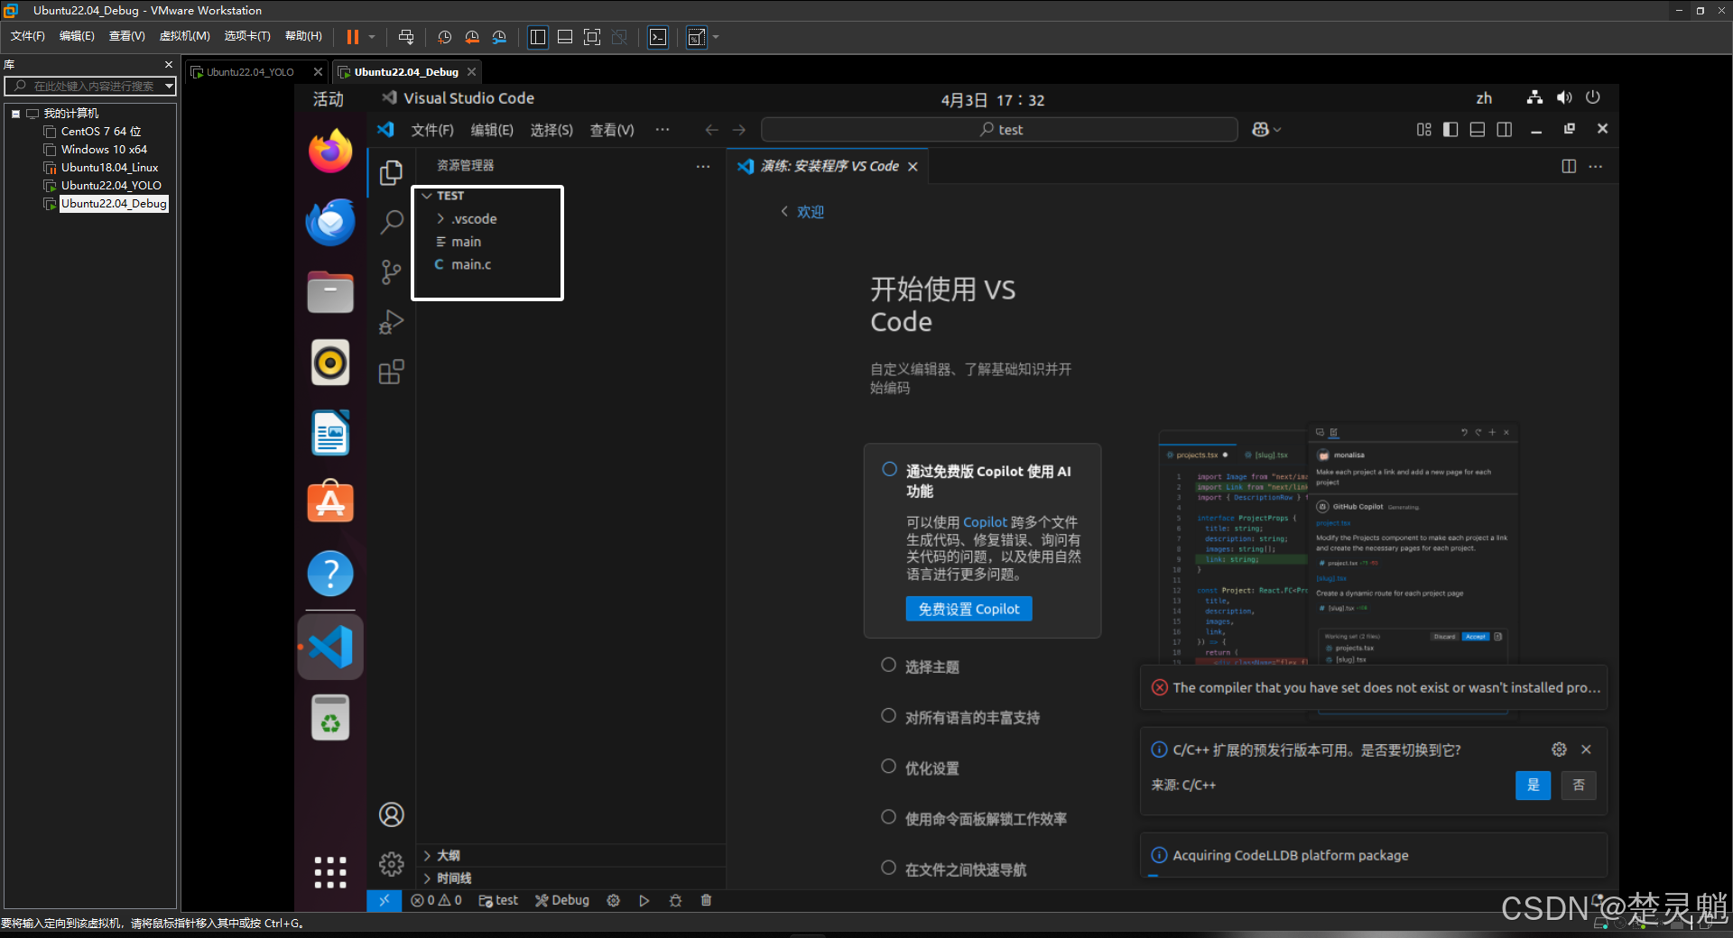Open the Run and Debug view
Image resolution: width=1733 pixels, height=938 pixels.
pos(391,322)
